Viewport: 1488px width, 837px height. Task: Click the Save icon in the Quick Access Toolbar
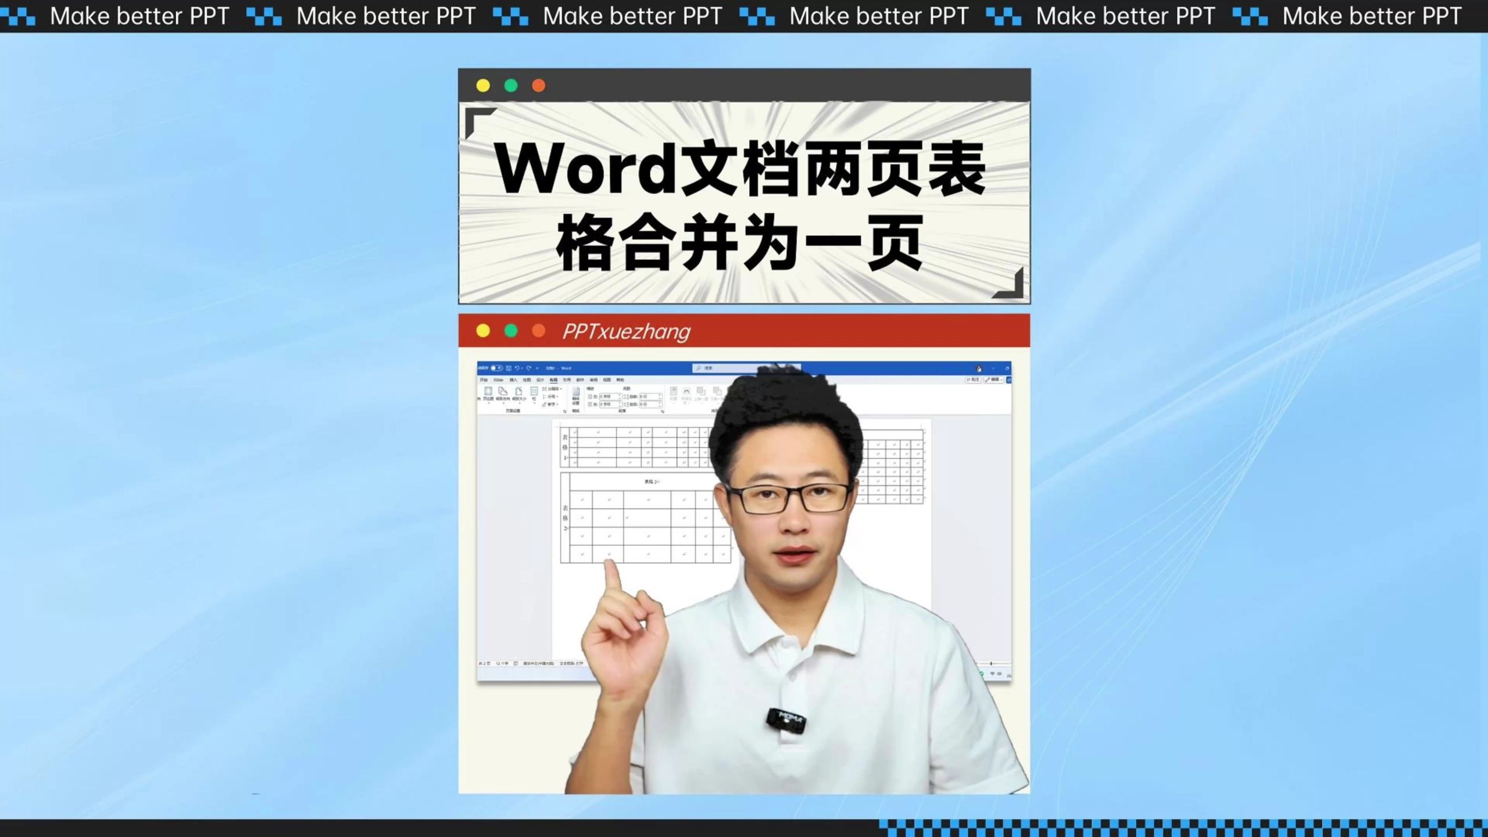point(509,368)
